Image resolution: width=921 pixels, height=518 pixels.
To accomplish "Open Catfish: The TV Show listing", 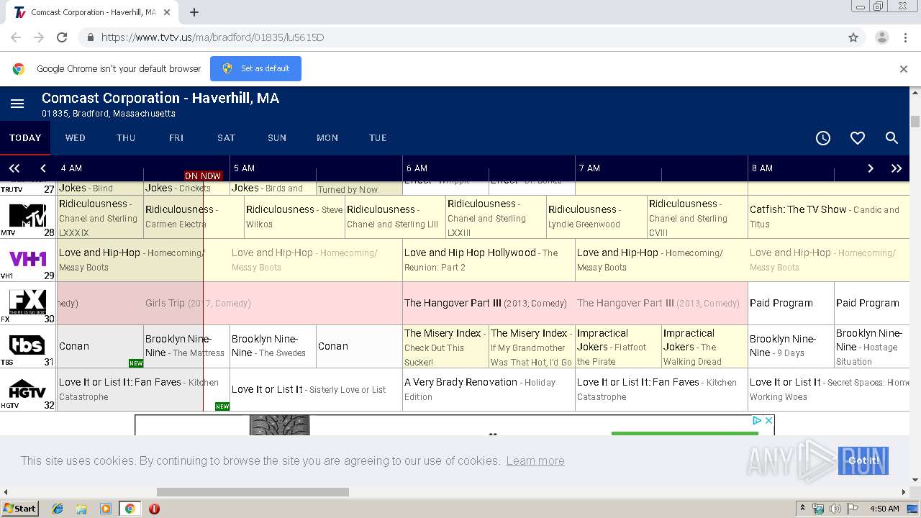I will 829,217.
